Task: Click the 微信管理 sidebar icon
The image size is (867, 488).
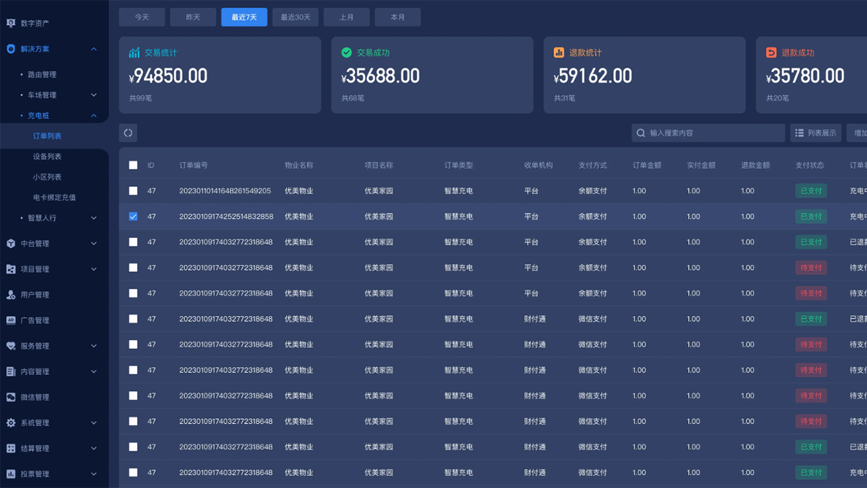Action: [11, 397]
